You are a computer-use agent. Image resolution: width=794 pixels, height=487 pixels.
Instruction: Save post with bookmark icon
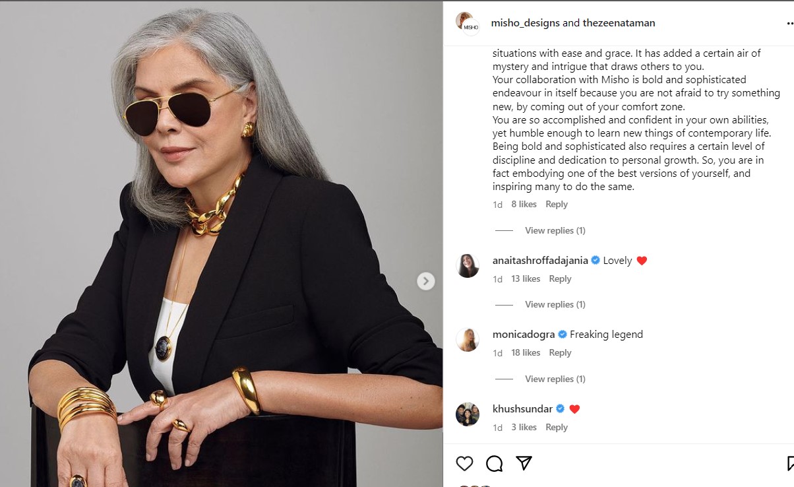(x=790, y=464)
